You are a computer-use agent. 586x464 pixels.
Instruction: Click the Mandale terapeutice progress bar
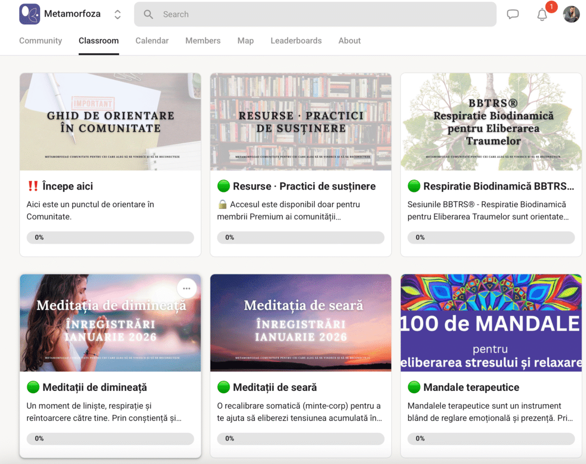pyautogui.click(x=491, y=439)
